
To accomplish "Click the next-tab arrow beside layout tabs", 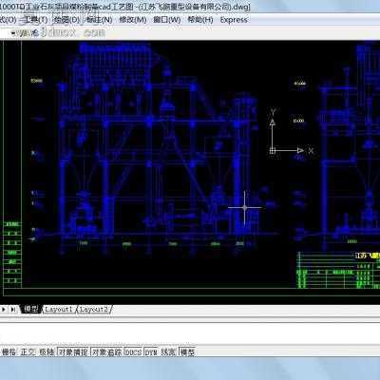I will 4,309.
